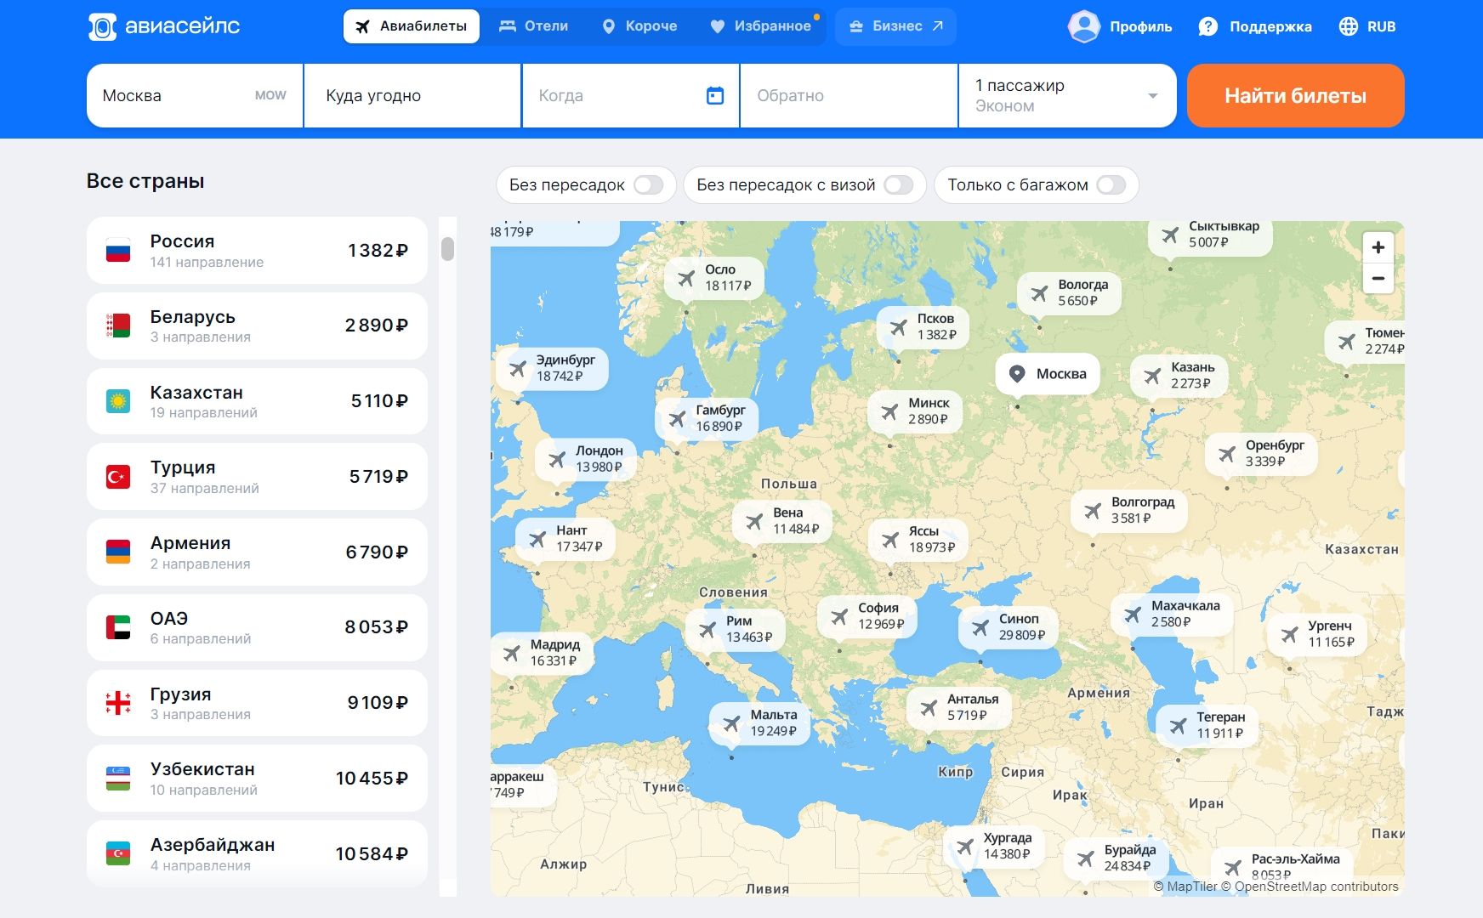The width and height of the screenshot is (1483, 918).
Task: Open the calendar icon in Когда field
Action: click(715, 96)
